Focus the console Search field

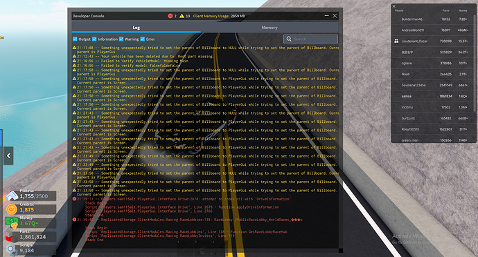310,39
